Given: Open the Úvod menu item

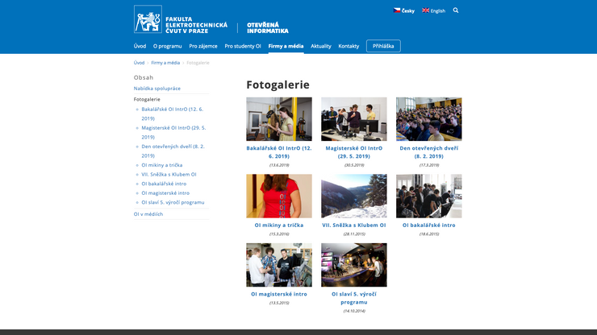Looking at the screenshot, I should click(140, 46).
